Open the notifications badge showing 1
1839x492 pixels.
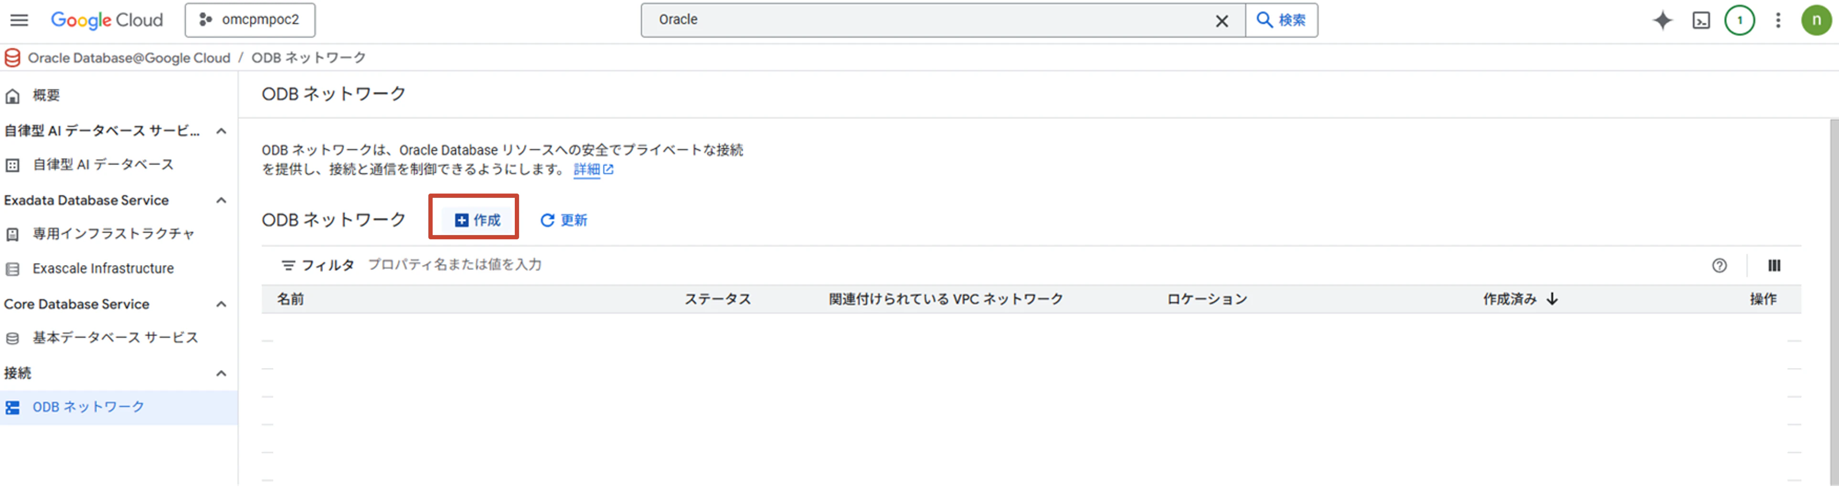pos(1739,20)
